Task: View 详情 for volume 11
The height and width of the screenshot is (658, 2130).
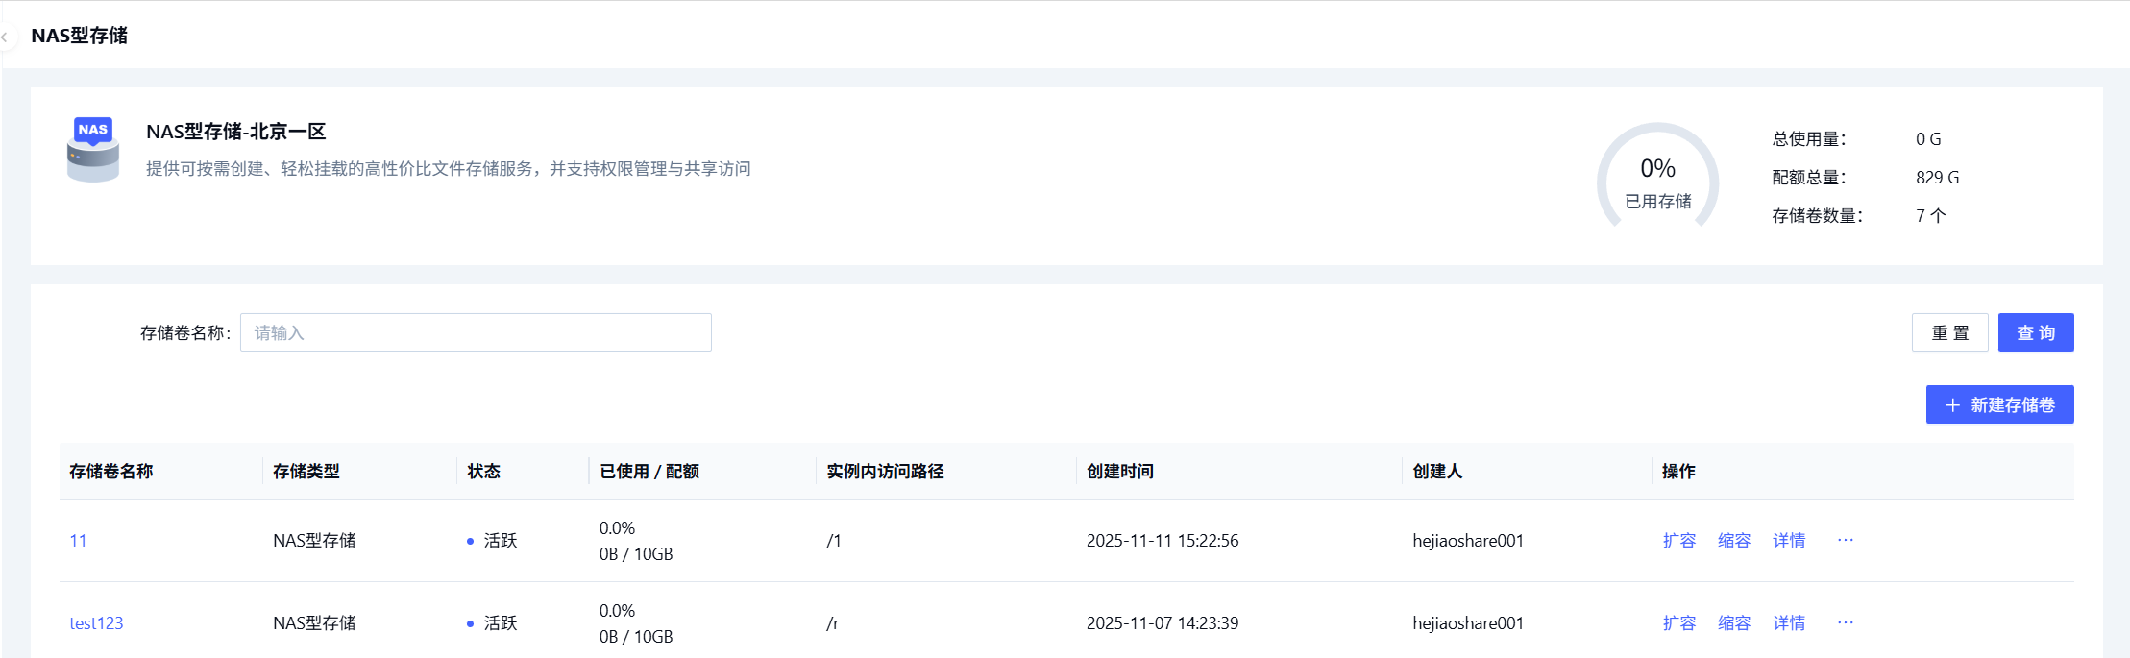Action: 1789,541
